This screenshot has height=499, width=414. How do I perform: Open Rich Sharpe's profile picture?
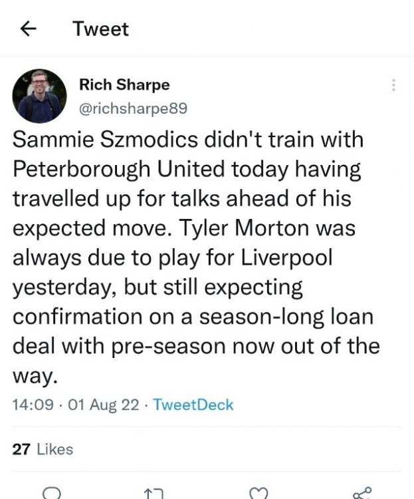[40, 96]
